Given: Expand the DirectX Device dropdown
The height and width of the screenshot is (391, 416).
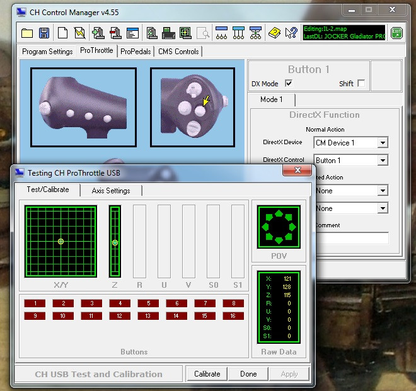Looking at the screenshot, I should [x=382, y=143].
